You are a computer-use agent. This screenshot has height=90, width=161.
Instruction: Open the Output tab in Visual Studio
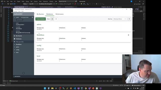click(4, 83)
